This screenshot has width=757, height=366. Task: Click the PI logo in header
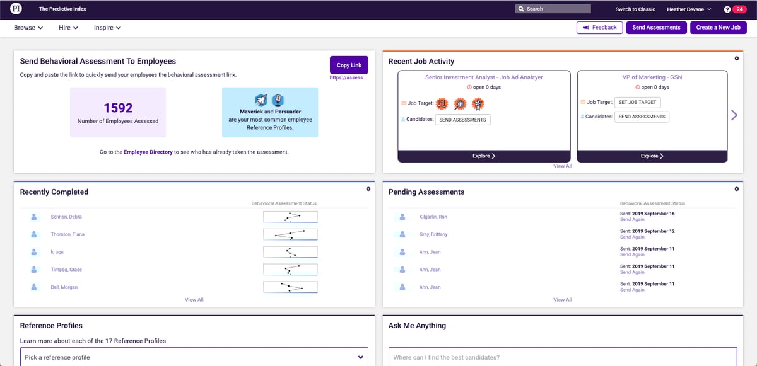(x=16, y=9)
